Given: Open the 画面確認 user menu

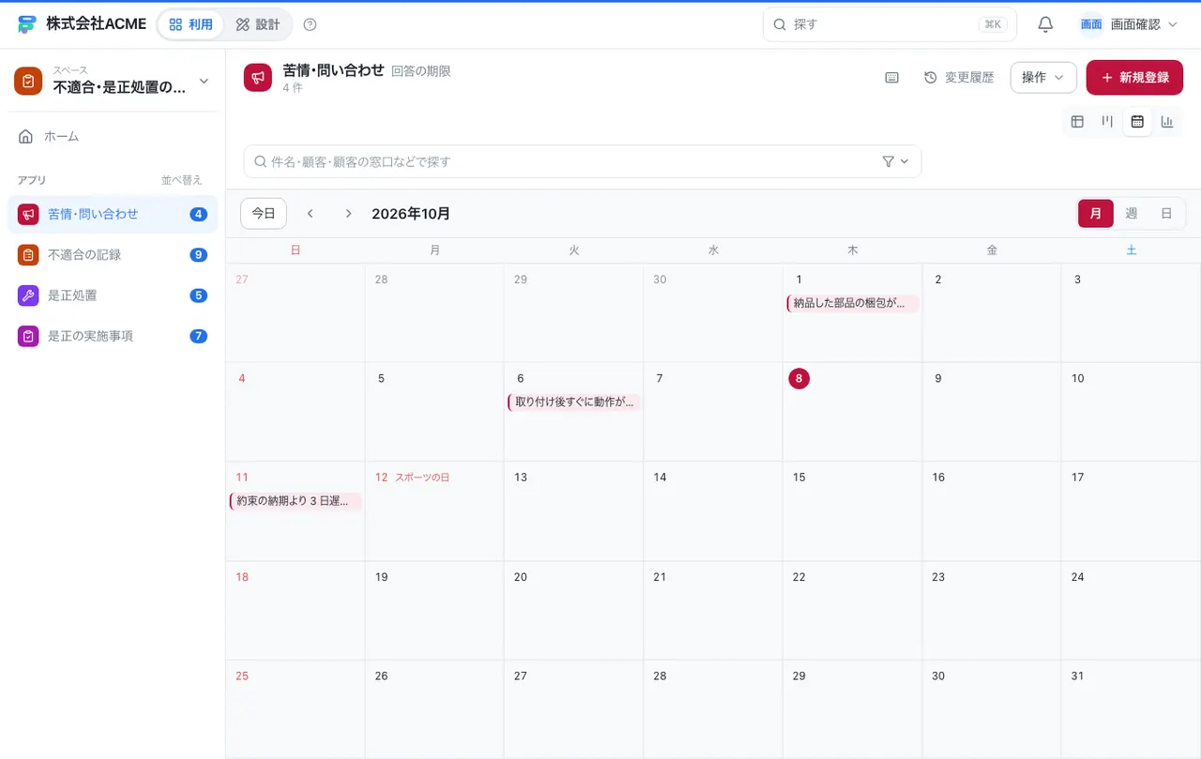Looking at the screenshot, I should [1129, 24].
